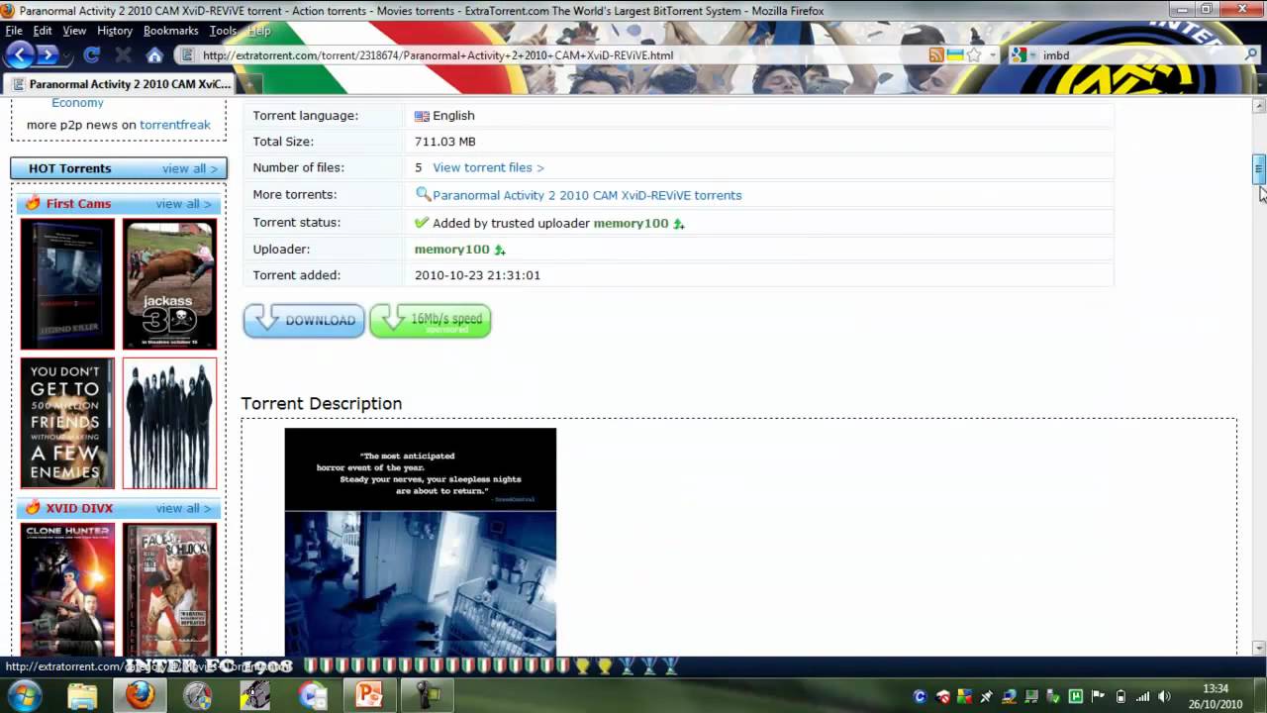This screenshot has width=1267, height=713.
Task: Click the page's vertical scrollbar thumb
Action: point(1259,169)
